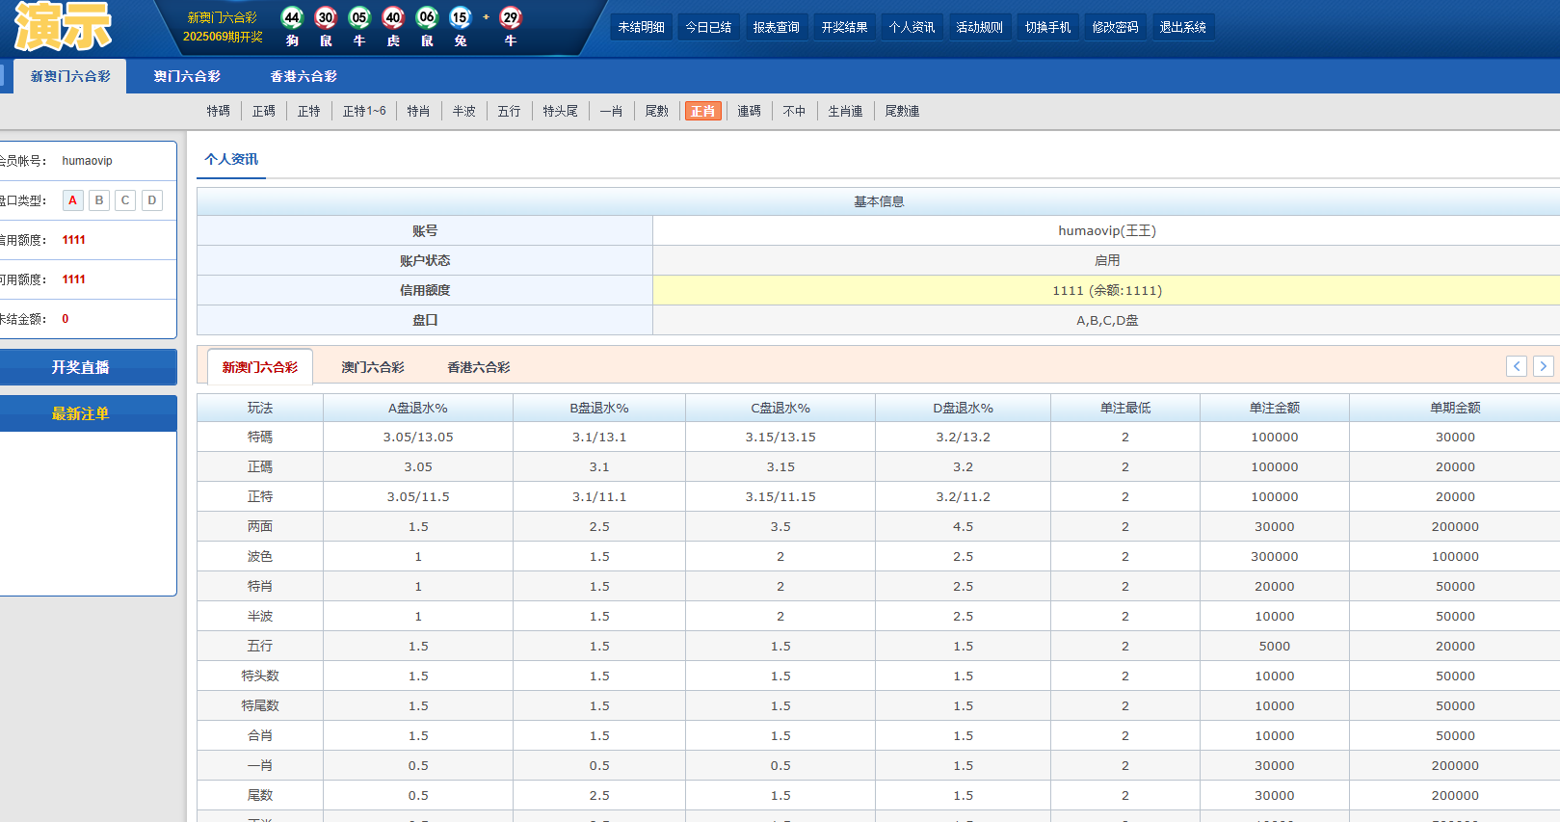Click 特碼 row in rebate table
The width and height of the screenshot is (1560, 822).
pos(879,437)
